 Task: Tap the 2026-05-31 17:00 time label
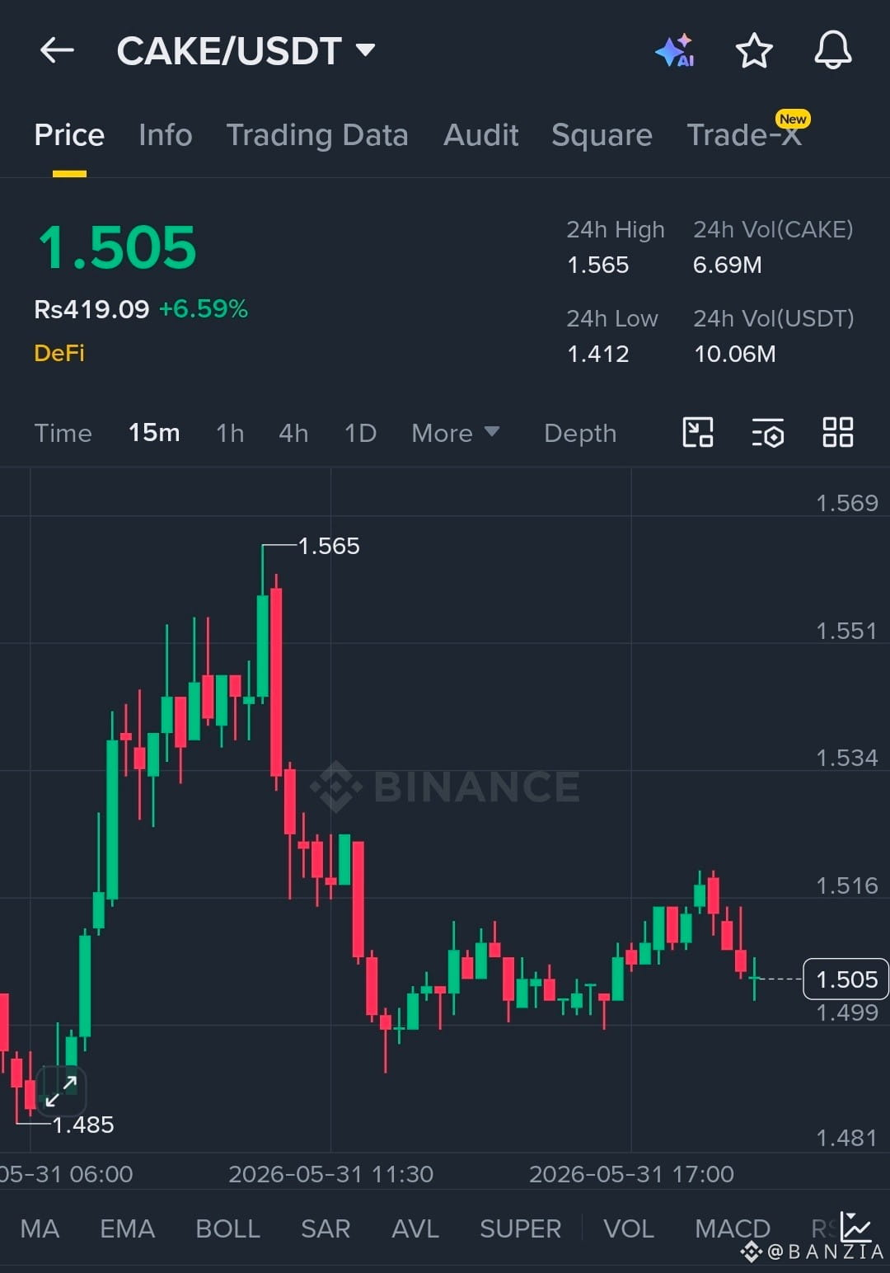631,1173
